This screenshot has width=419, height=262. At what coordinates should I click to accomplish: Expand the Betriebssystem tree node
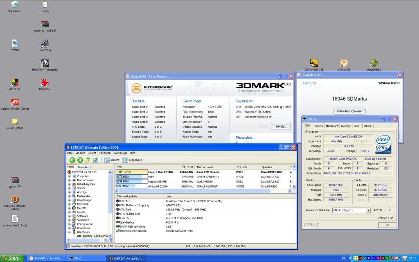point(70,184)
